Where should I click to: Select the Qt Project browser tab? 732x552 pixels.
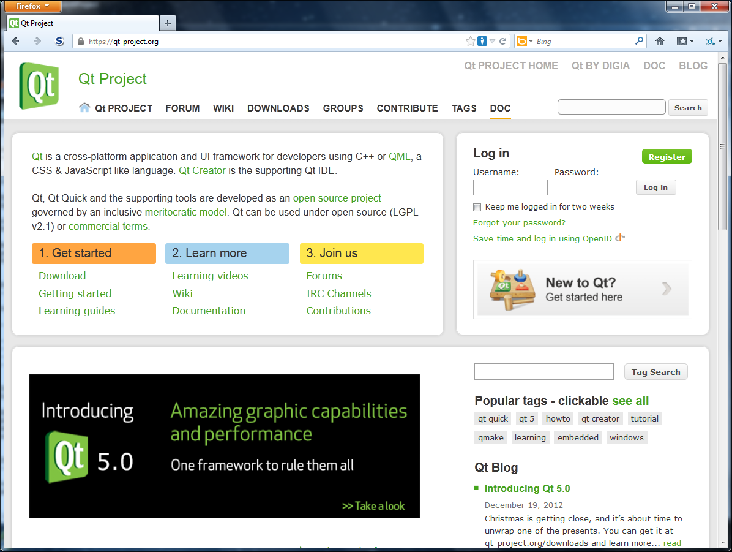point(83,23)
